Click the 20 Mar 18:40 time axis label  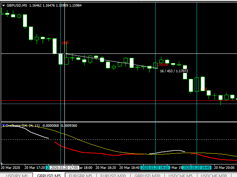click(129, 167)
